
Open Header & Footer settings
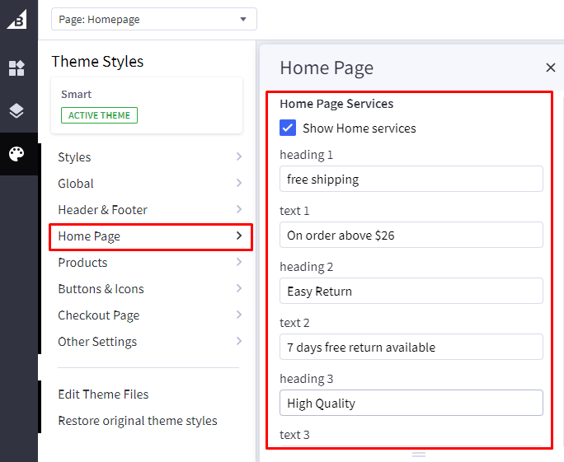(149, 210)
